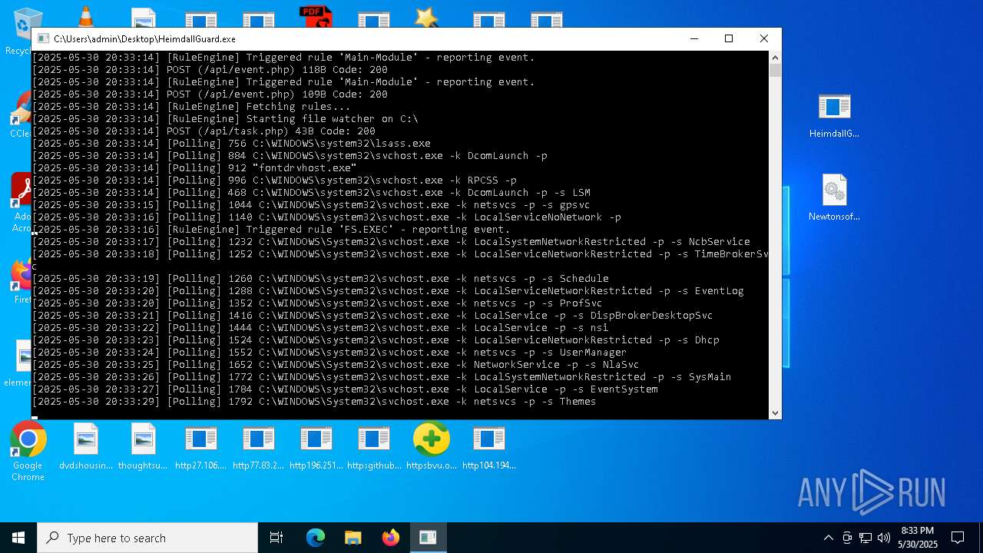The width and height of the screenshot is (983, 553).
Task: Click the taskbar search box
Action: [x=147, y=538]
